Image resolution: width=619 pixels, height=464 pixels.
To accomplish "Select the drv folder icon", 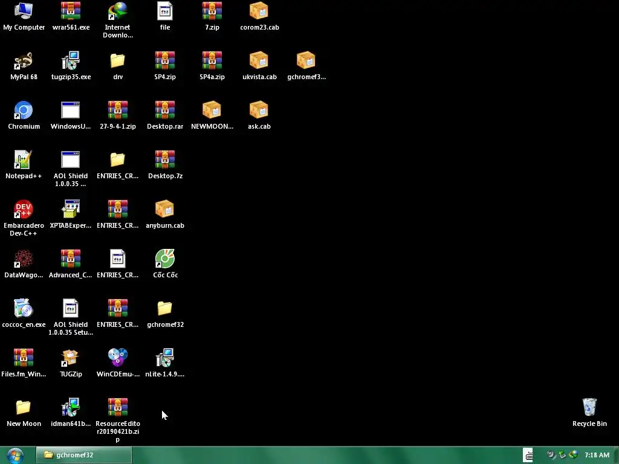I will tap(118, 61).
